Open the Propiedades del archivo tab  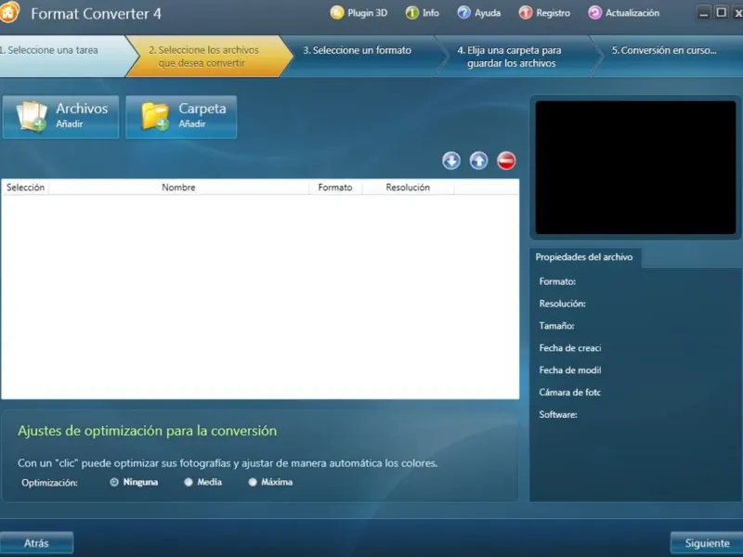coord(584,257)
